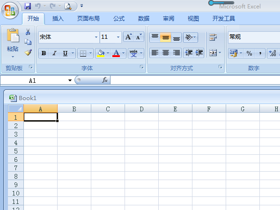This screenshot has width=280, height=210.
Task: Switch to the 审阅 tab
Action: coord(169,19)
